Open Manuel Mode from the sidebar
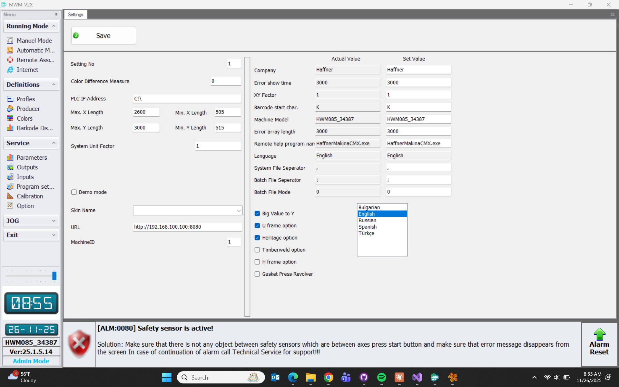Viewport: 619px width, 387px height. click(34, 41)
